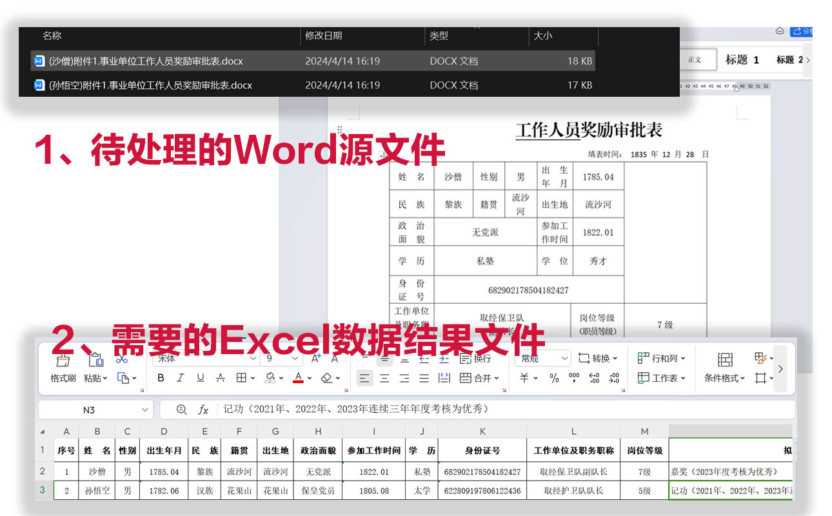Click the 孙悟空 name cell

pos(97,490)
